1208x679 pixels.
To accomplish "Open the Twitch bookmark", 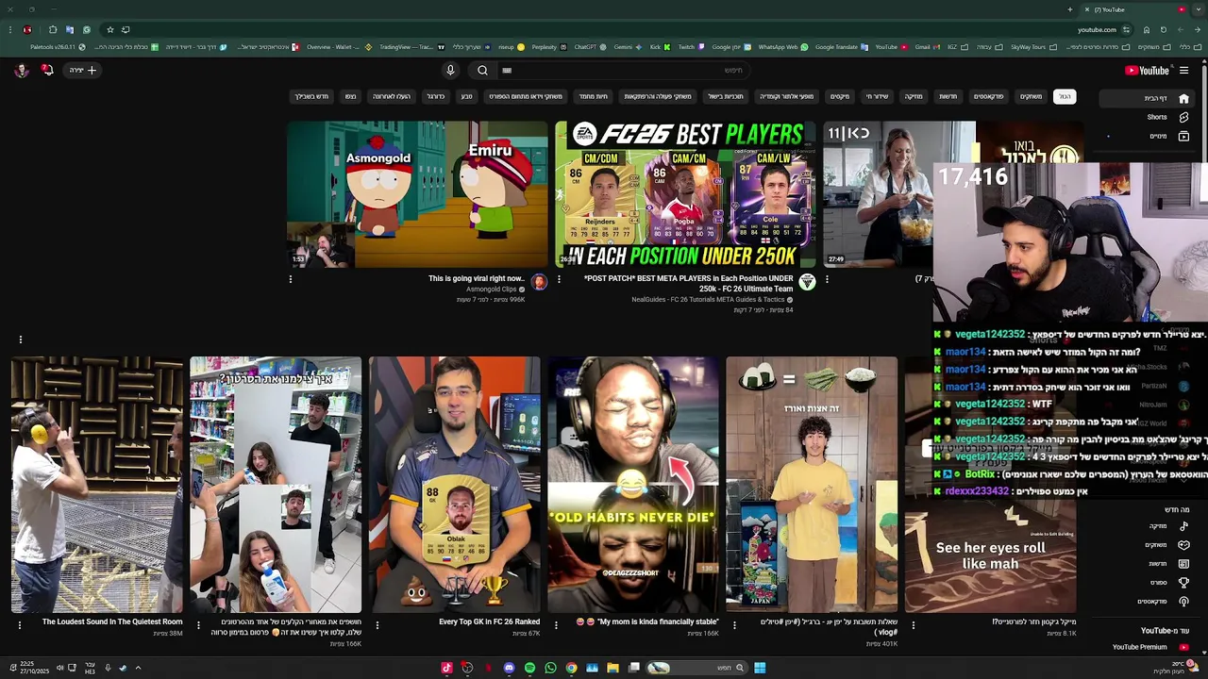I will coord(690,47).
